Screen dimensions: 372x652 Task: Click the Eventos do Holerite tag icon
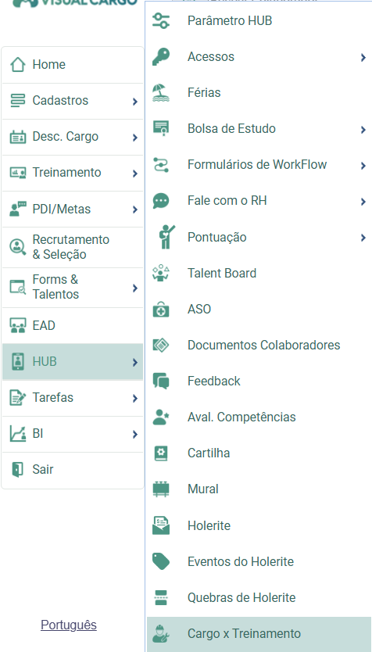point(161,562)
